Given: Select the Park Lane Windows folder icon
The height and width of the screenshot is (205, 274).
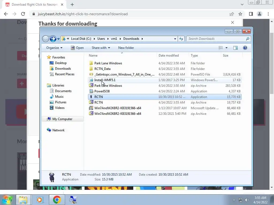Looking at the screenshot, I should pyautogui.click(x=91, y=63).
